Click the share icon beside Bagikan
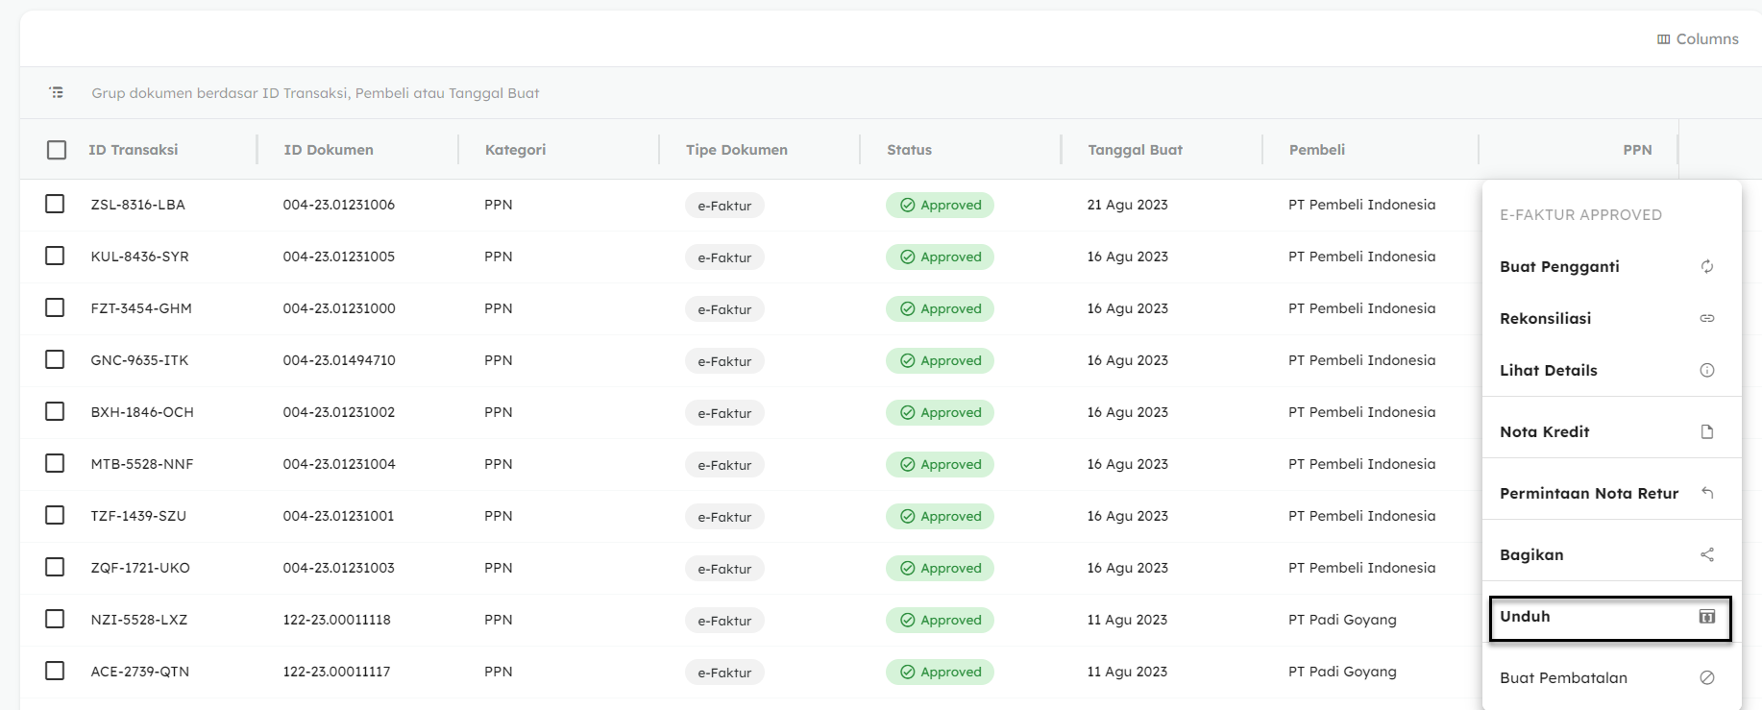1762x710 pixels. pyautogui.click(x=1706, y=555)
